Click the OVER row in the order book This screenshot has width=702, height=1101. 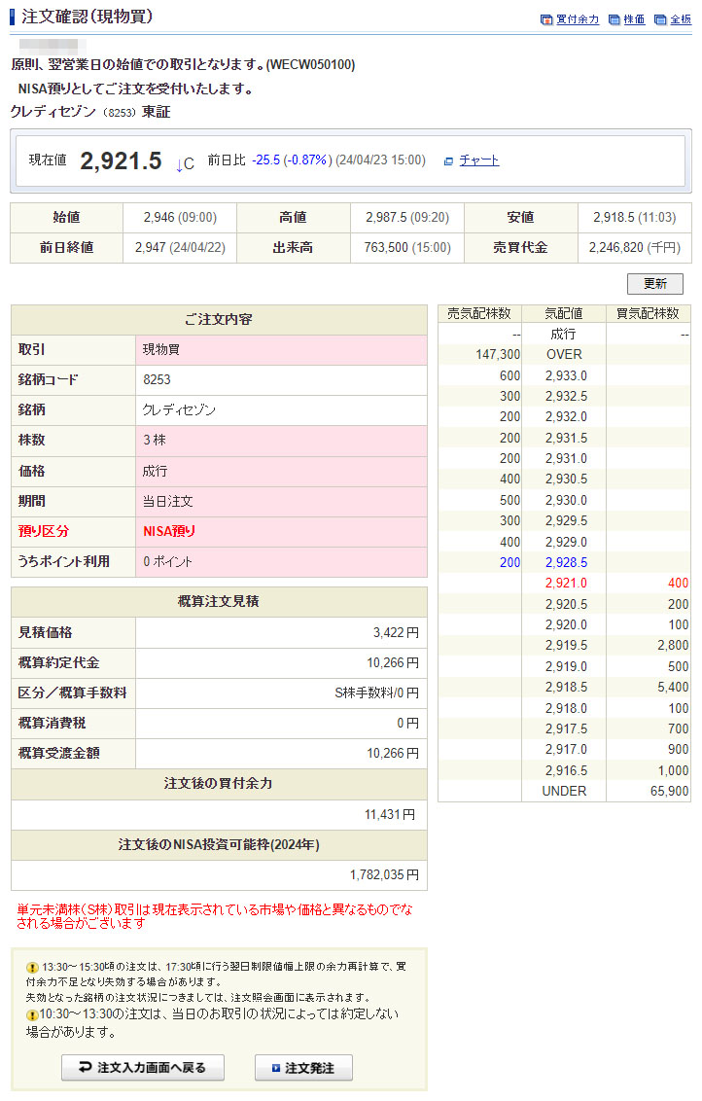coord(564,354)
